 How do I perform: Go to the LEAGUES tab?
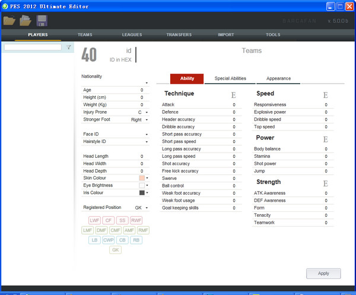point(132,35)
